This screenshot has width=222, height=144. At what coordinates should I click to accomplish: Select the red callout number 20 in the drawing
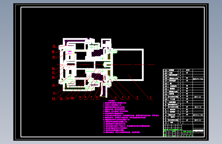tap(53, 52)
